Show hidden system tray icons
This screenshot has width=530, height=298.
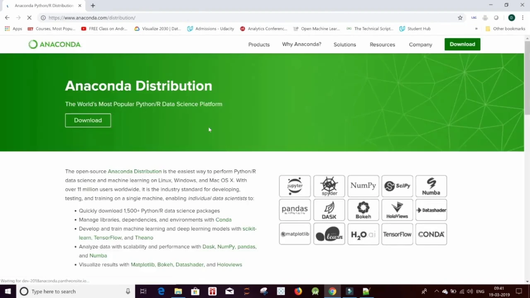(436, 291)
